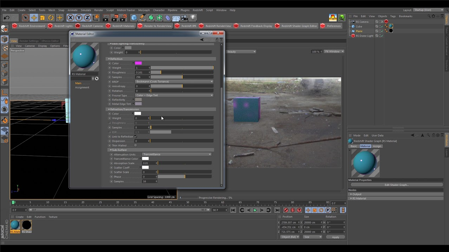Click Render View clapperboard icon
Viewport: 449px width, 252px height.
(x=106, y=17)
